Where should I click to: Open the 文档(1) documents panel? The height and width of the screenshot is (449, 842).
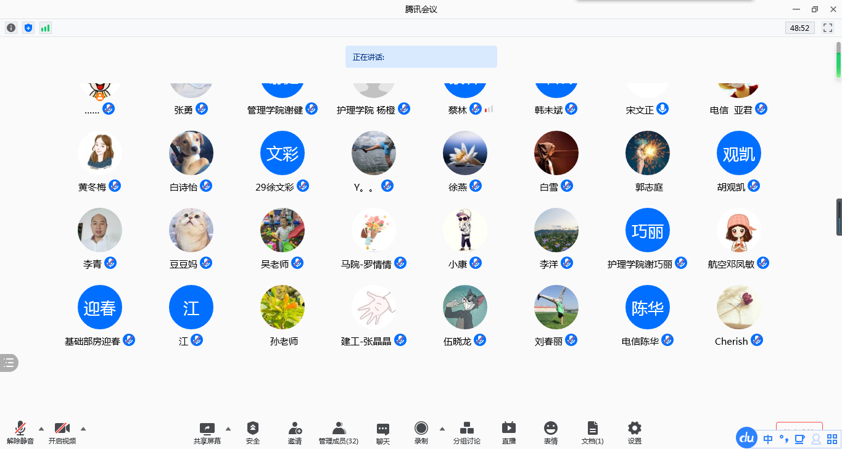tap(592, 432)
